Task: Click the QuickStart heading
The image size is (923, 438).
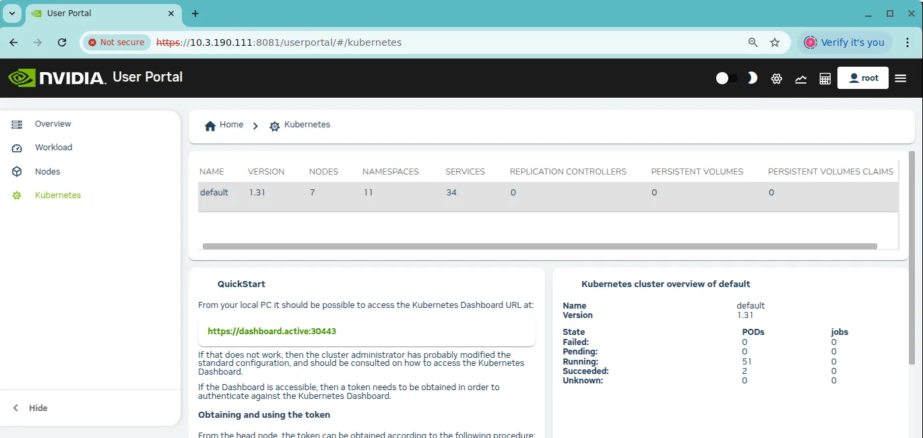Action: click(241, 284)
